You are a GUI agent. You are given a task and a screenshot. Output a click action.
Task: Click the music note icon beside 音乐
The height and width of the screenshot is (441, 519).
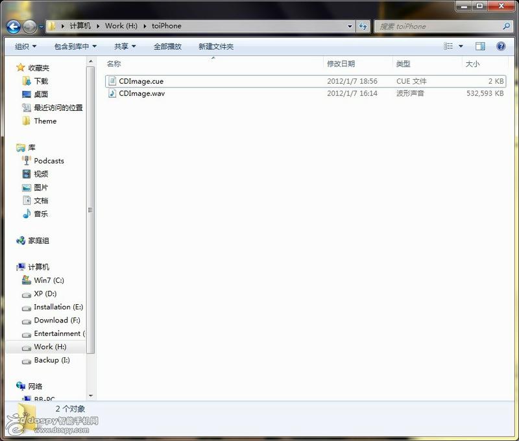tap(27, 214)
